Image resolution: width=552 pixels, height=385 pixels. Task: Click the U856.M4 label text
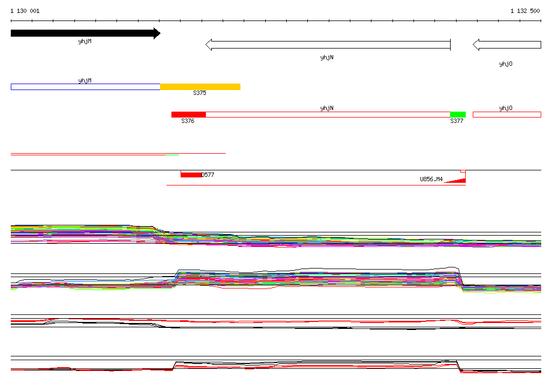click(431, 179)
